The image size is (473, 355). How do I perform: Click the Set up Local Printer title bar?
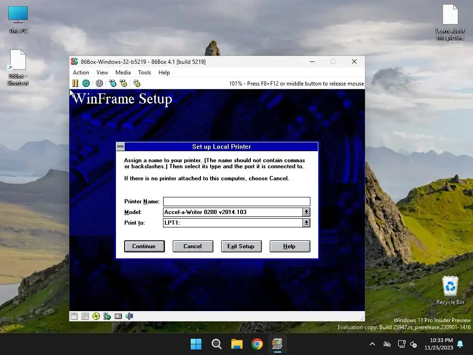[221, 147]
